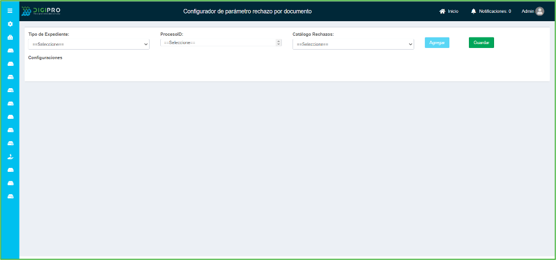Click the home icon beside Inicio
The image size is (556, 260).
pos(442,11)
